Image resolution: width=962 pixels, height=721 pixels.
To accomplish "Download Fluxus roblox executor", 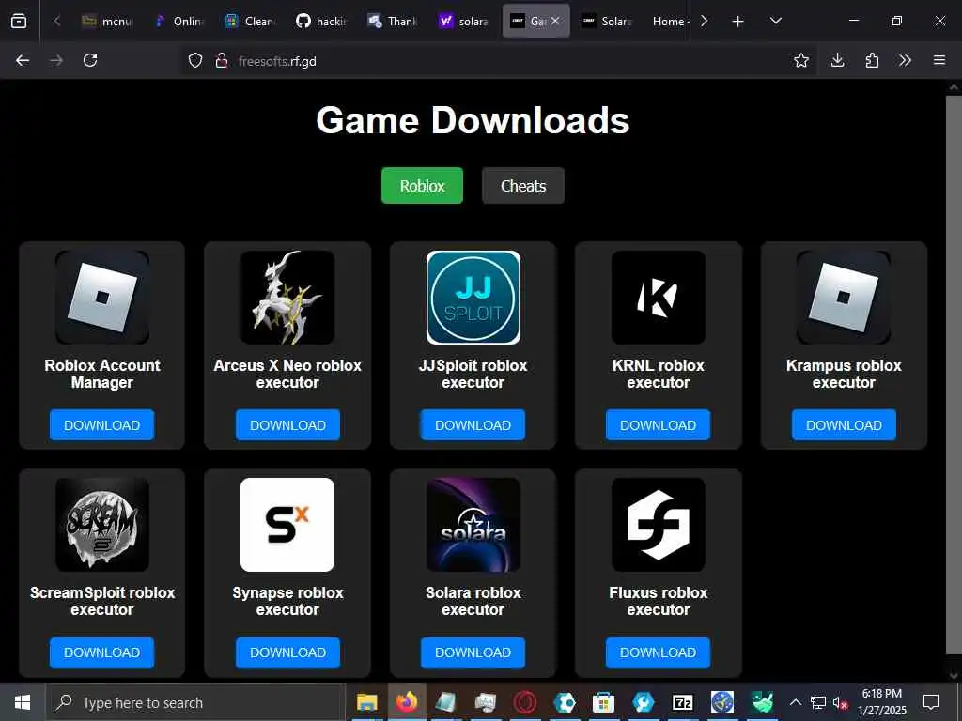I will [x=659, y=652].
